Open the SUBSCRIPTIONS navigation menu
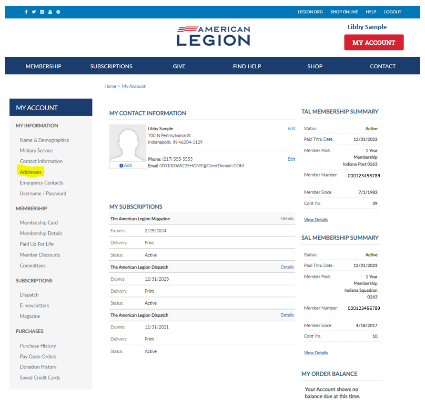Image resolution: width=425 pixels, height=410 pixels. pyautogui.click(x=111, y=66)
